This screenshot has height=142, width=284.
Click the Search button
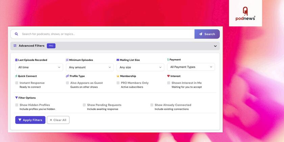pos(207,34)
